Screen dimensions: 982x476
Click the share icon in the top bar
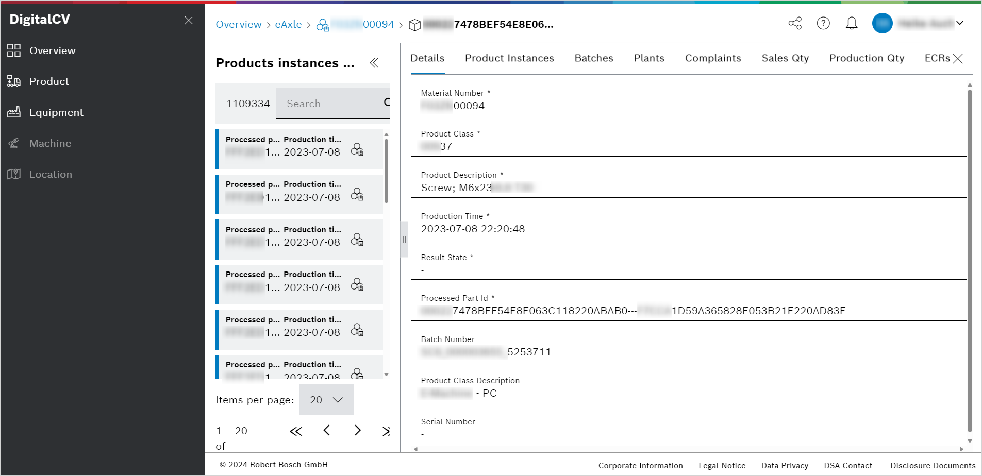(794, 23)
